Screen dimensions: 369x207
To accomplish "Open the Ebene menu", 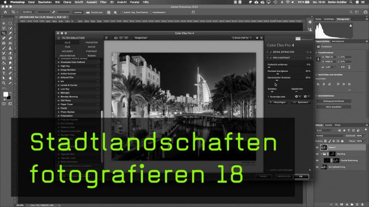I will 67,2.
